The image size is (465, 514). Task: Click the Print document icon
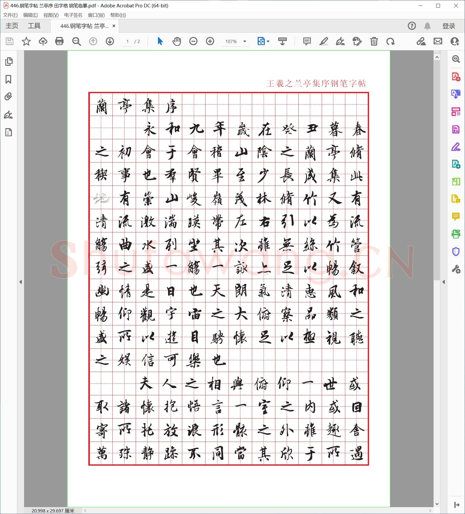pos(59,41)
